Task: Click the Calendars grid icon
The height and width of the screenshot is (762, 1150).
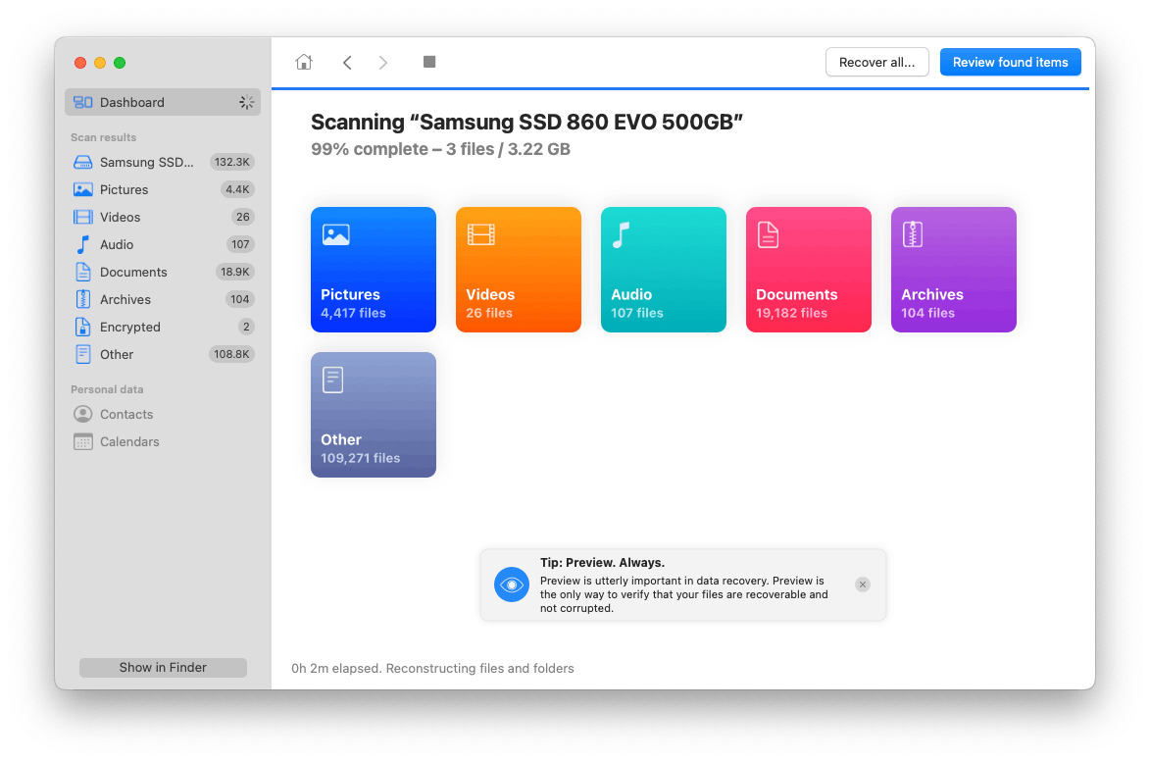Action: [x=83, y=441]
